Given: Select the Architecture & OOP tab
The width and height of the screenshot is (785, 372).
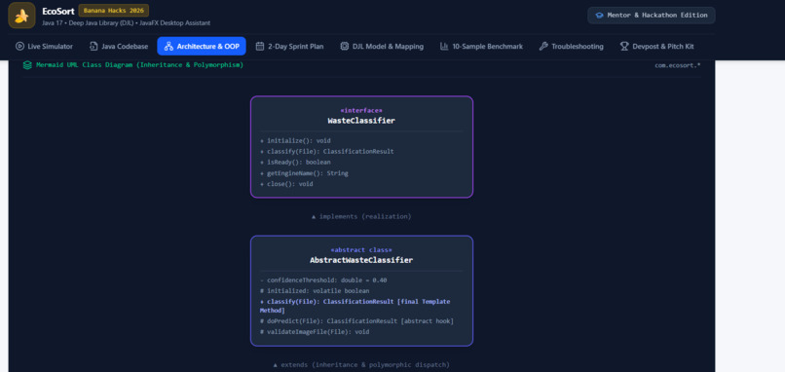Looking at the screenshot, I should pos(202,46).
